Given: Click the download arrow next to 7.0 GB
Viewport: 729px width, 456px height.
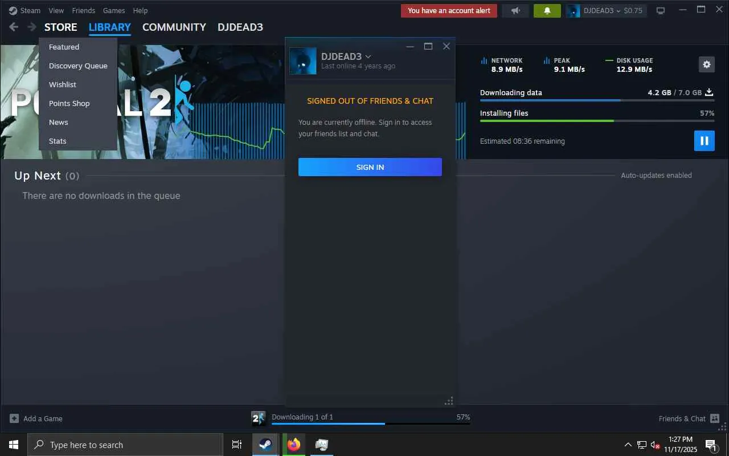Looking at the screenshot, I should coord(710,92).
